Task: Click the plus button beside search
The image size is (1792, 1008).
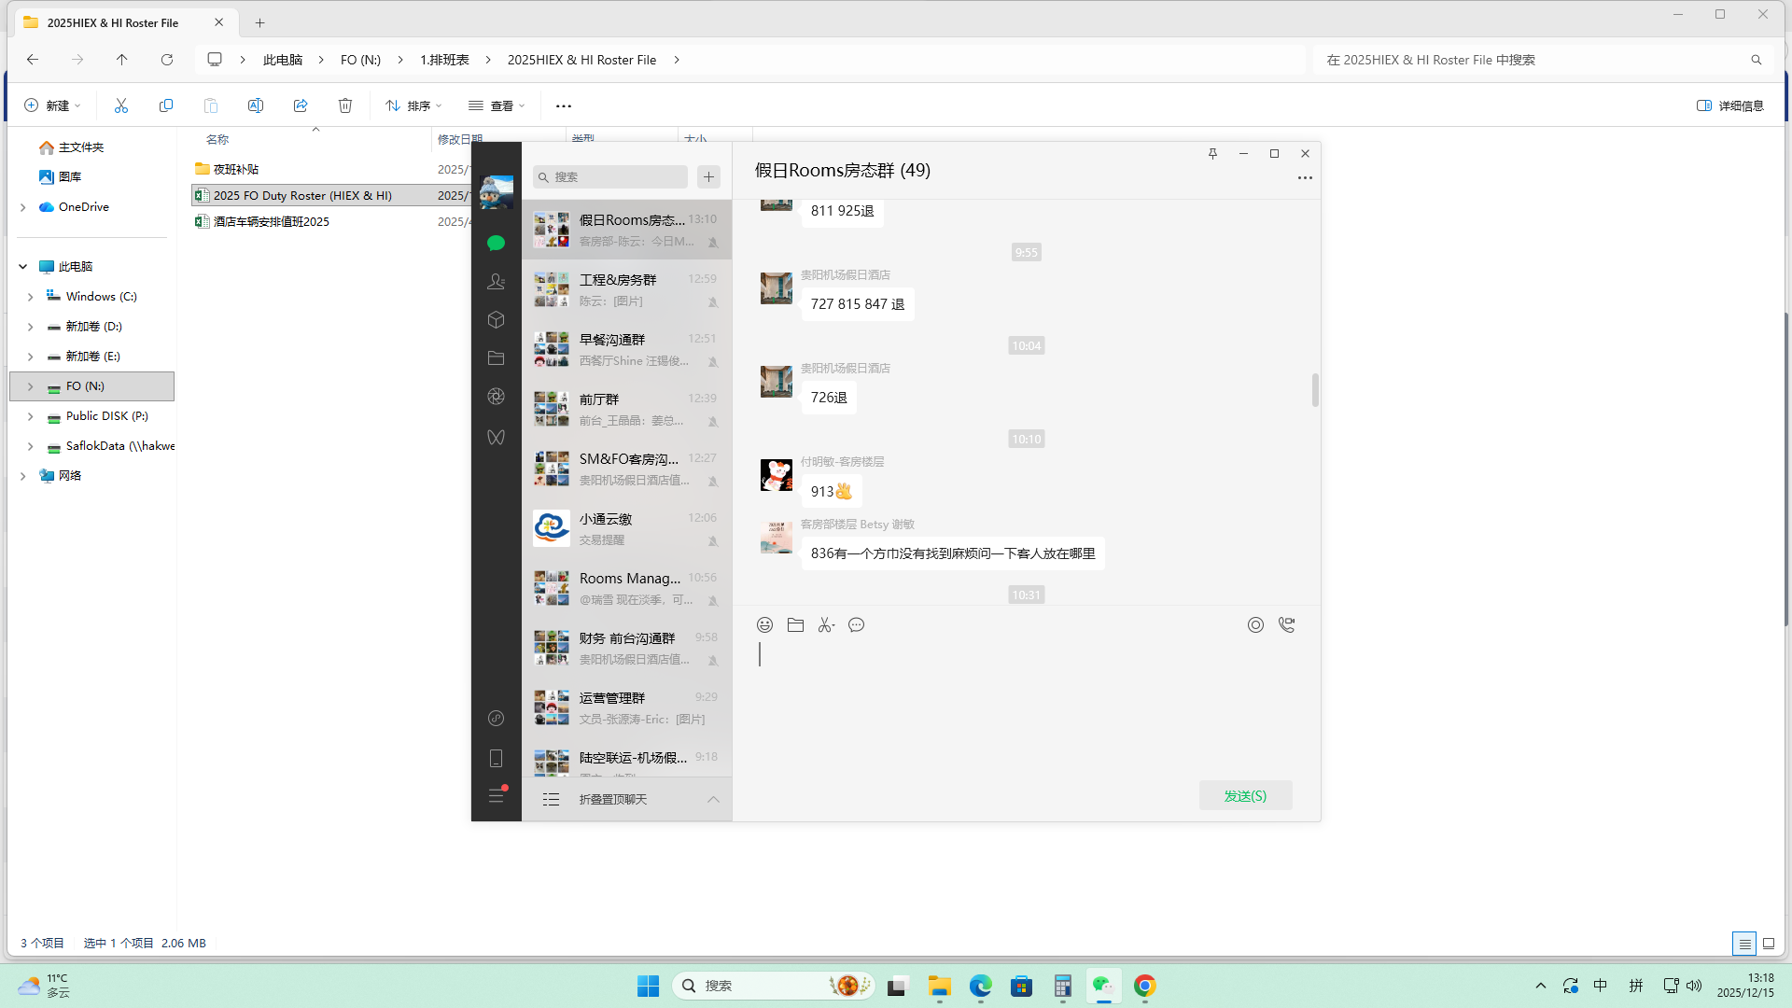Action: coord(709,177)
